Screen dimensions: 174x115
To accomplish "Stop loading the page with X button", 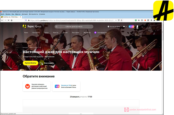I will pos(9,20).
